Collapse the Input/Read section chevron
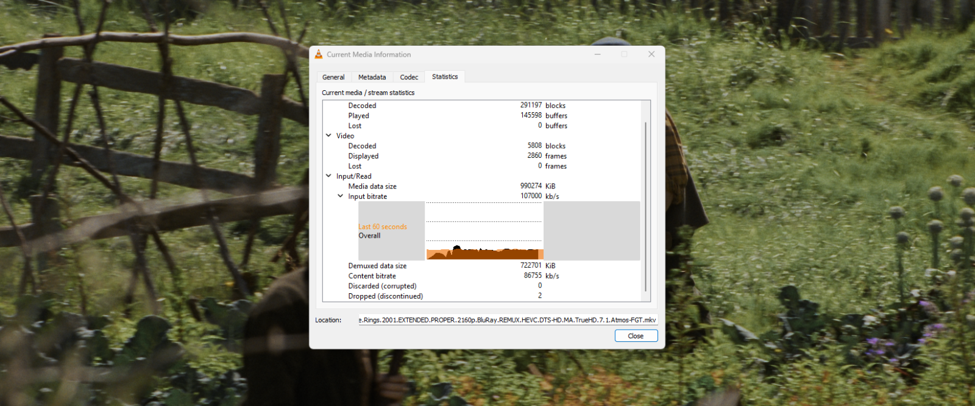Viewport: 975px width, 406px height. pyautogui.click(x=328, y=176)
